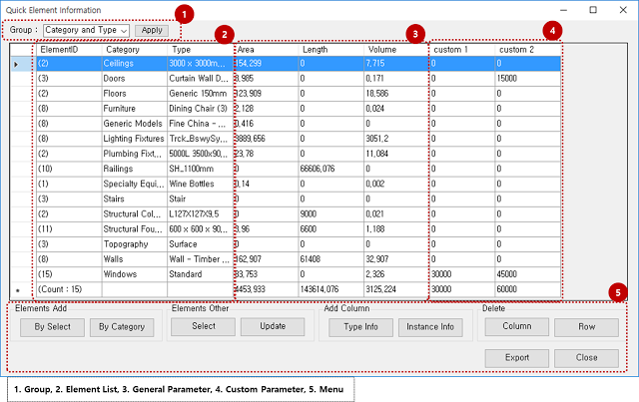The width and height of the screenshot is (639, 402).
Task: Select the Ceilings category cell
Action: (x=135, y=64)
